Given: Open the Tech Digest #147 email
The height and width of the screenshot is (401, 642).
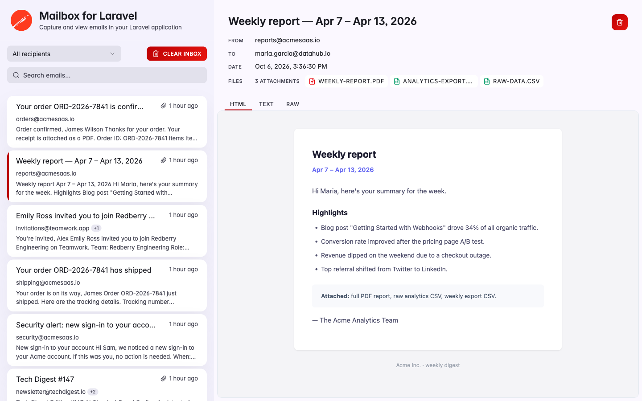Looking at the screenshot, I should pos(107,385).
